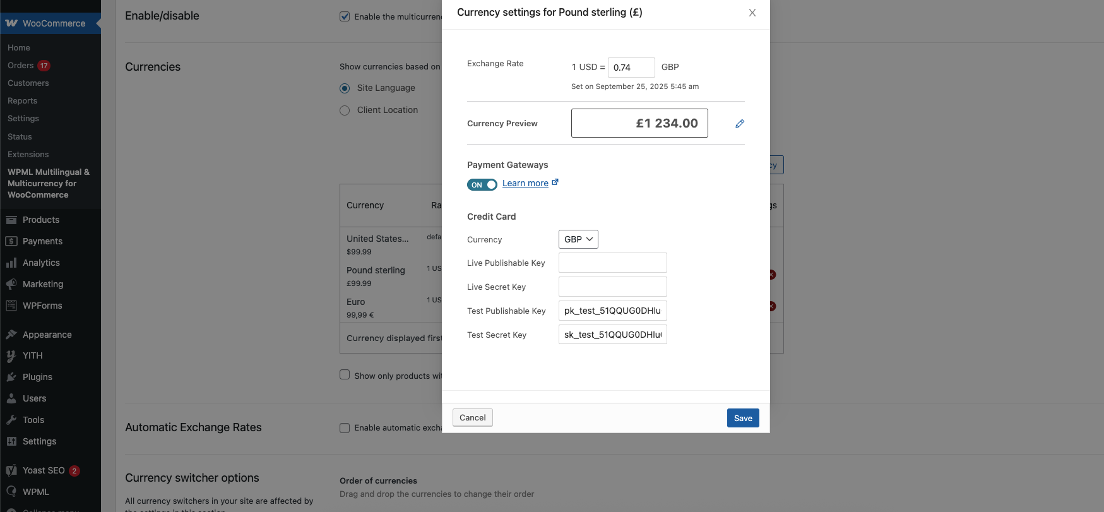The height and width of the screenshot is (512, 1104).
Task: Click the Exchange Rate value field
Action: point(631,68)
